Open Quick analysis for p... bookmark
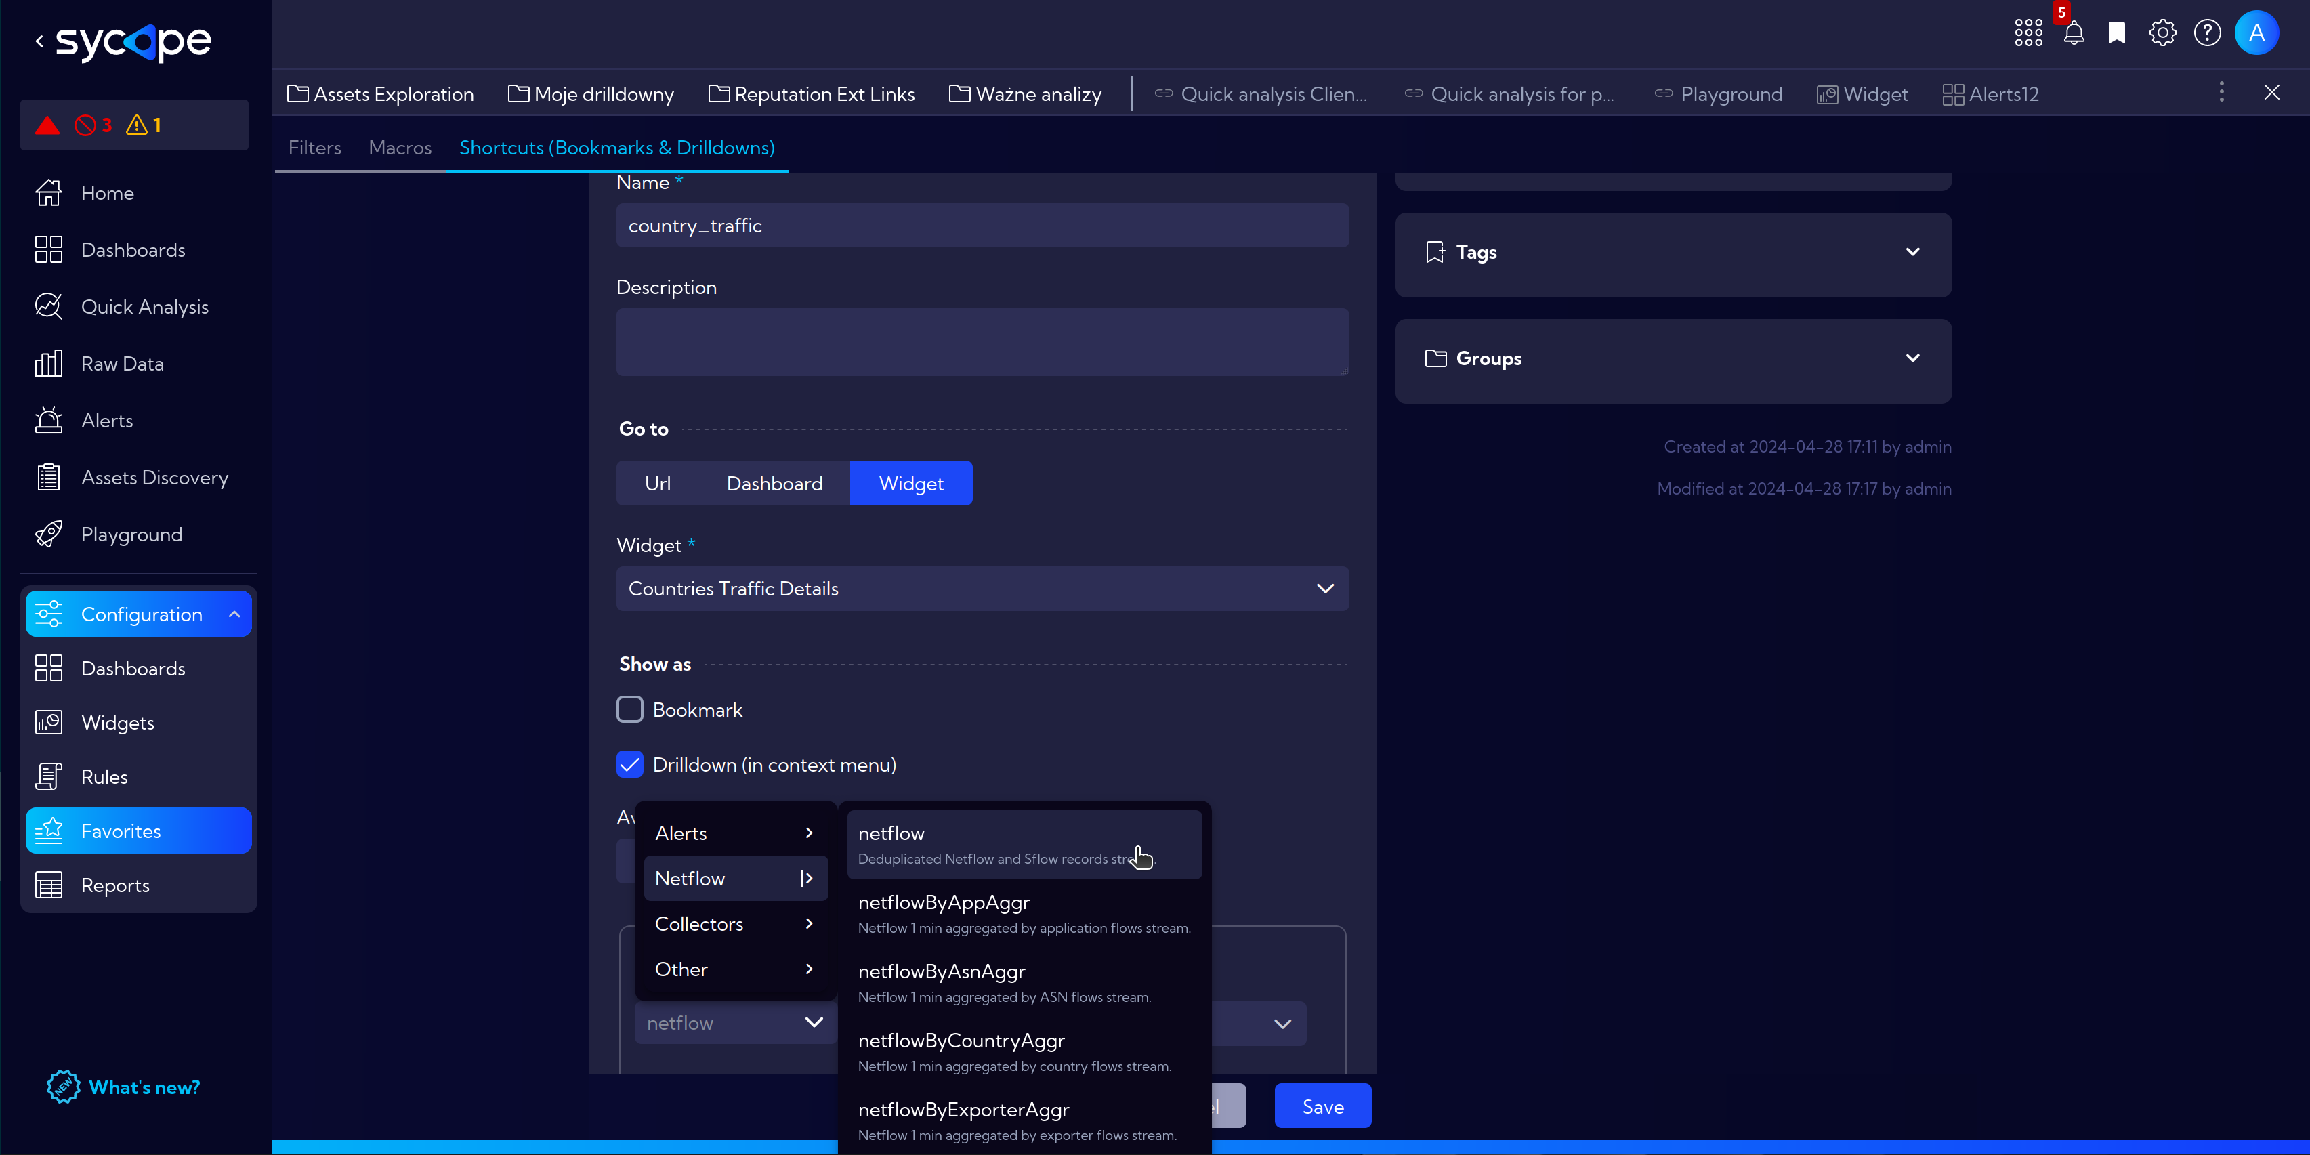This screenshot has width=2310, height=1155. click(1509, 94)
